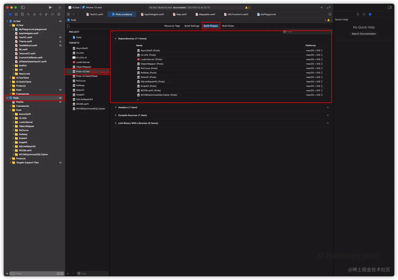Add a target with bottom plus button
398x280 pixels.
coord(68,274)
